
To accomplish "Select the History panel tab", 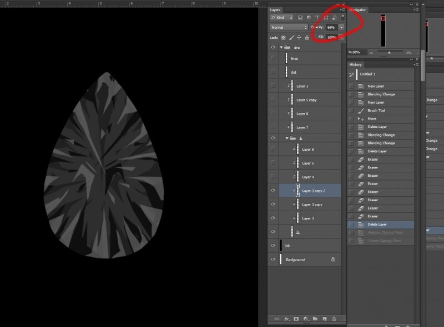I will 356,64.
